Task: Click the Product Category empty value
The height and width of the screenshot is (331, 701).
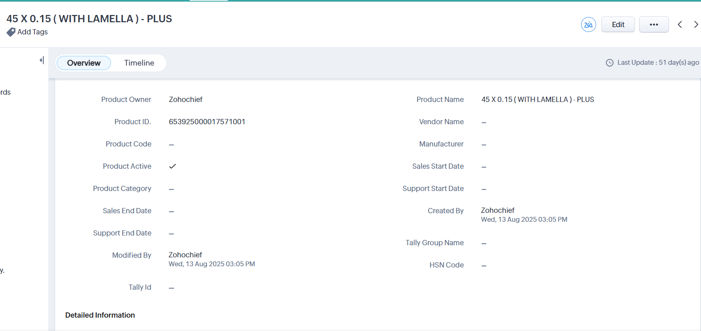Action: (171, 189)
